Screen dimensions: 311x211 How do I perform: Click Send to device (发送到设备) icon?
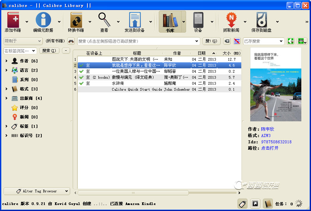(x=134, y=20)
